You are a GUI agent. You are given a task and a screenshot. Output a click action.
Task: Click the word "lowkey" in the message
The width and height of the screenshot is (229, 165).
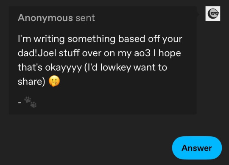(x=116, y=68)
